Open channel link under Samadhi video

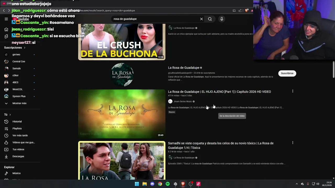coord(184,158)
